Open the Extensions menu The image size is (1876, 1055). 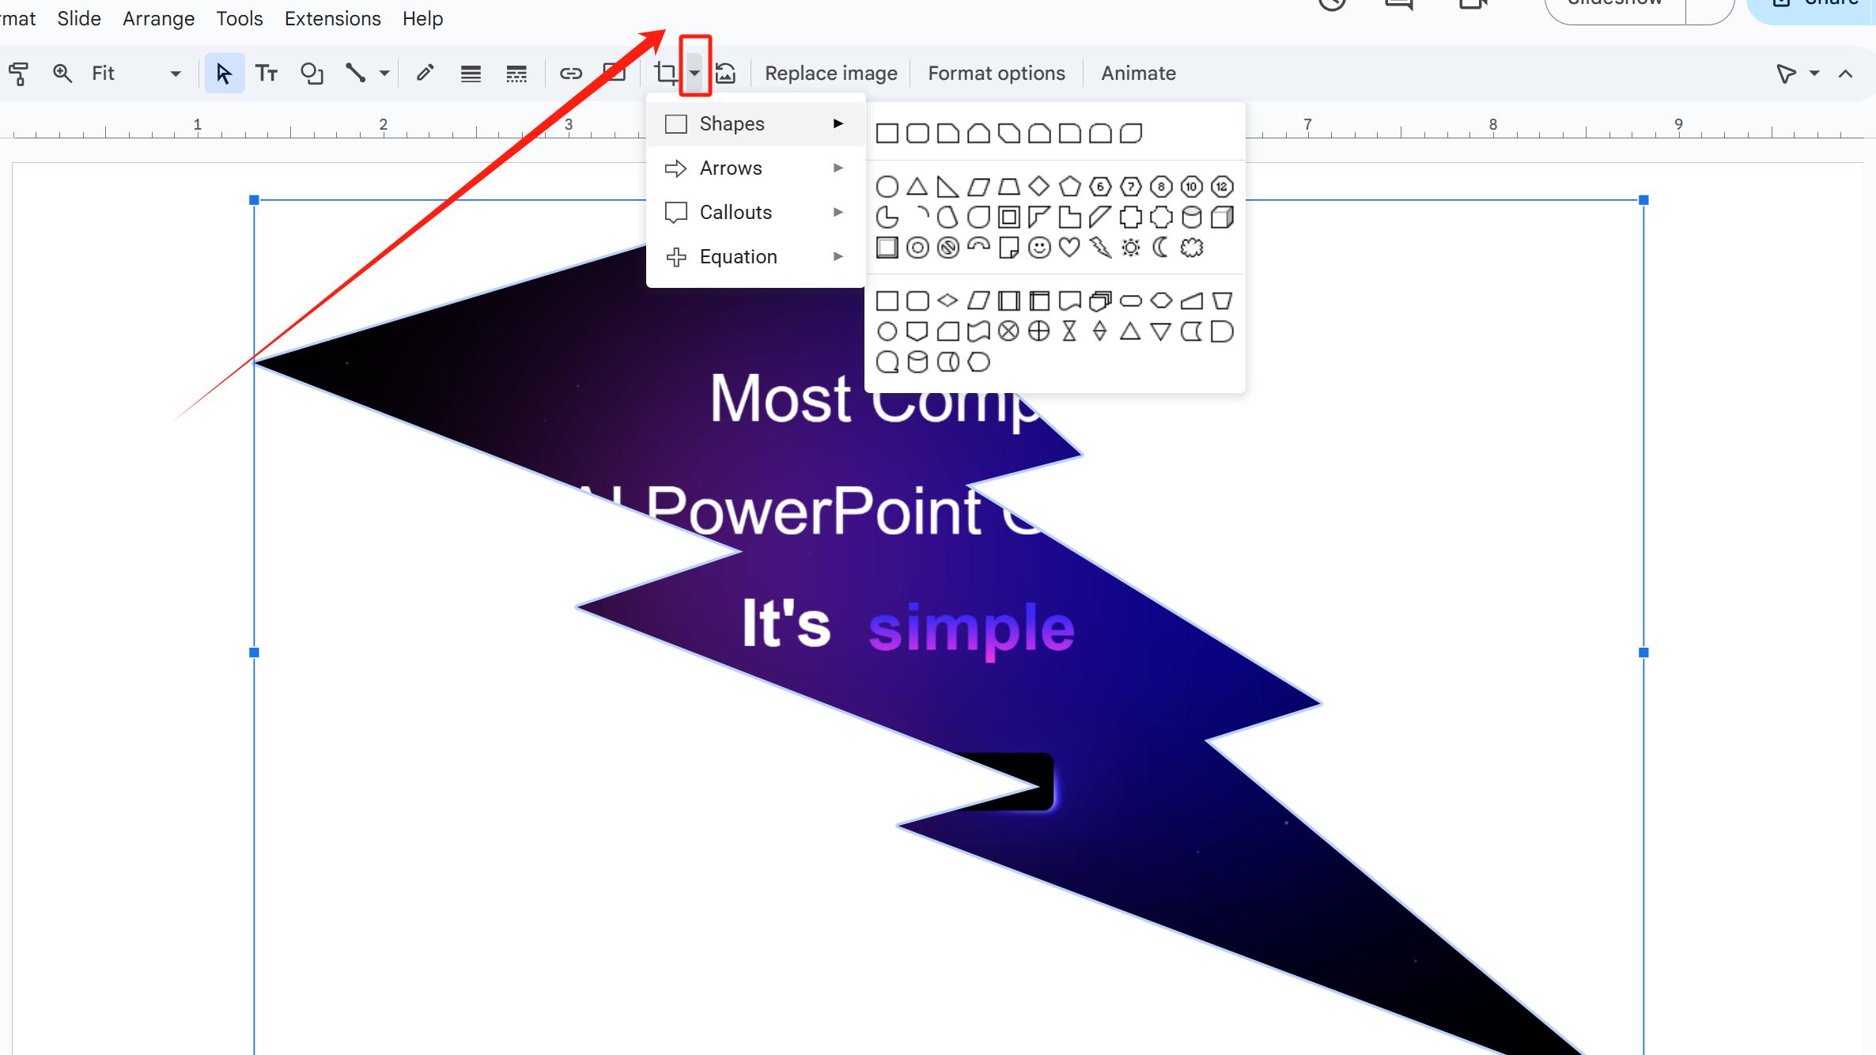point(333,18)
